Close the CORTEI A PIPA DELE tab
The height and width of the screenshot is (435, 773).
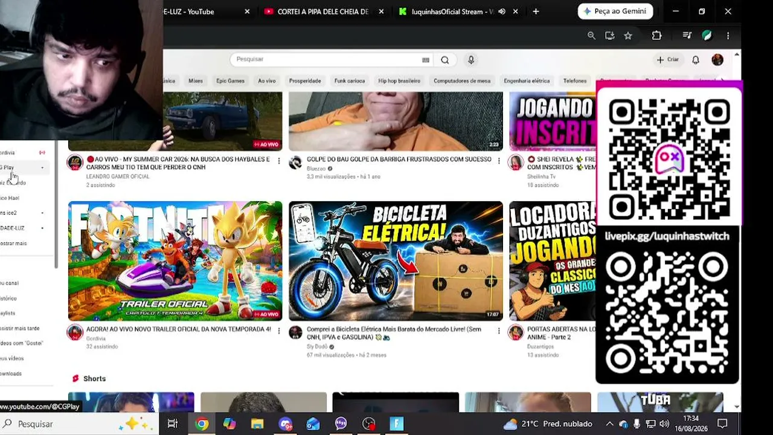click(381, 11)
